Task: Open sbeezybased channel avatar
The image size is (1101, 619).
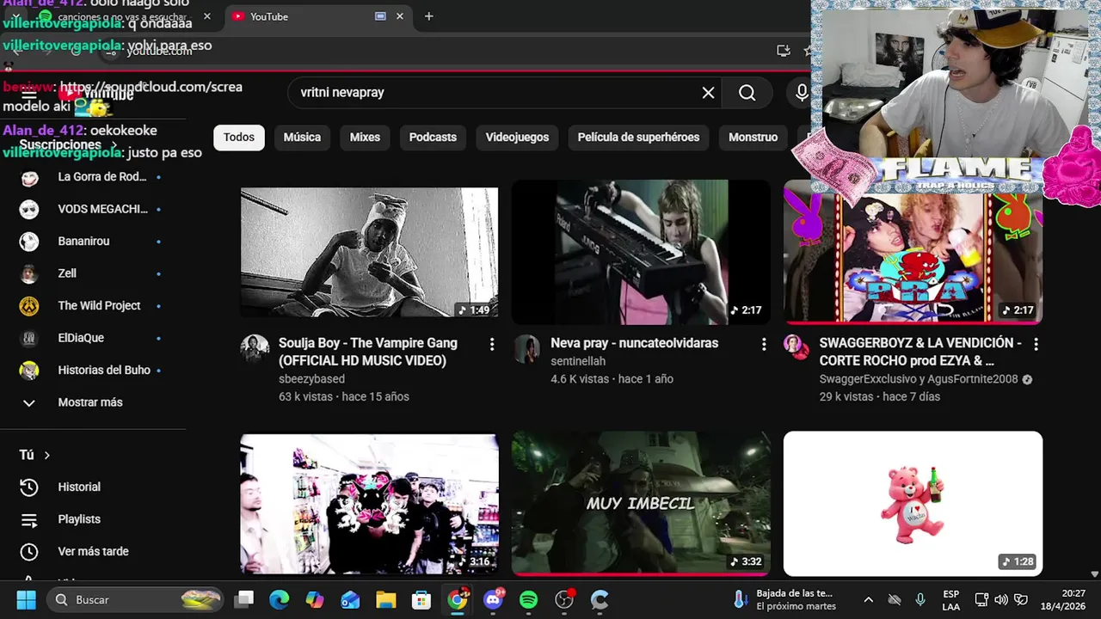Action: (x=255, y=348)
